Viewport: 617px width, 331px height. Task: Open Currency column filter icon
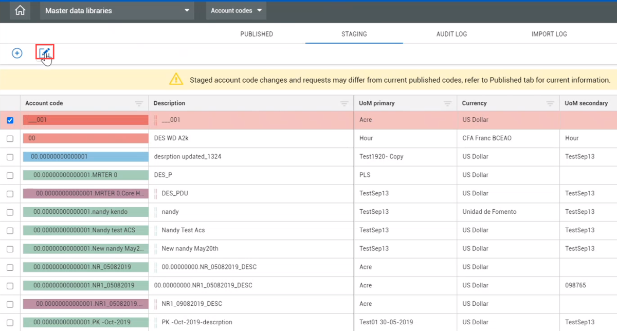[550, 103]
